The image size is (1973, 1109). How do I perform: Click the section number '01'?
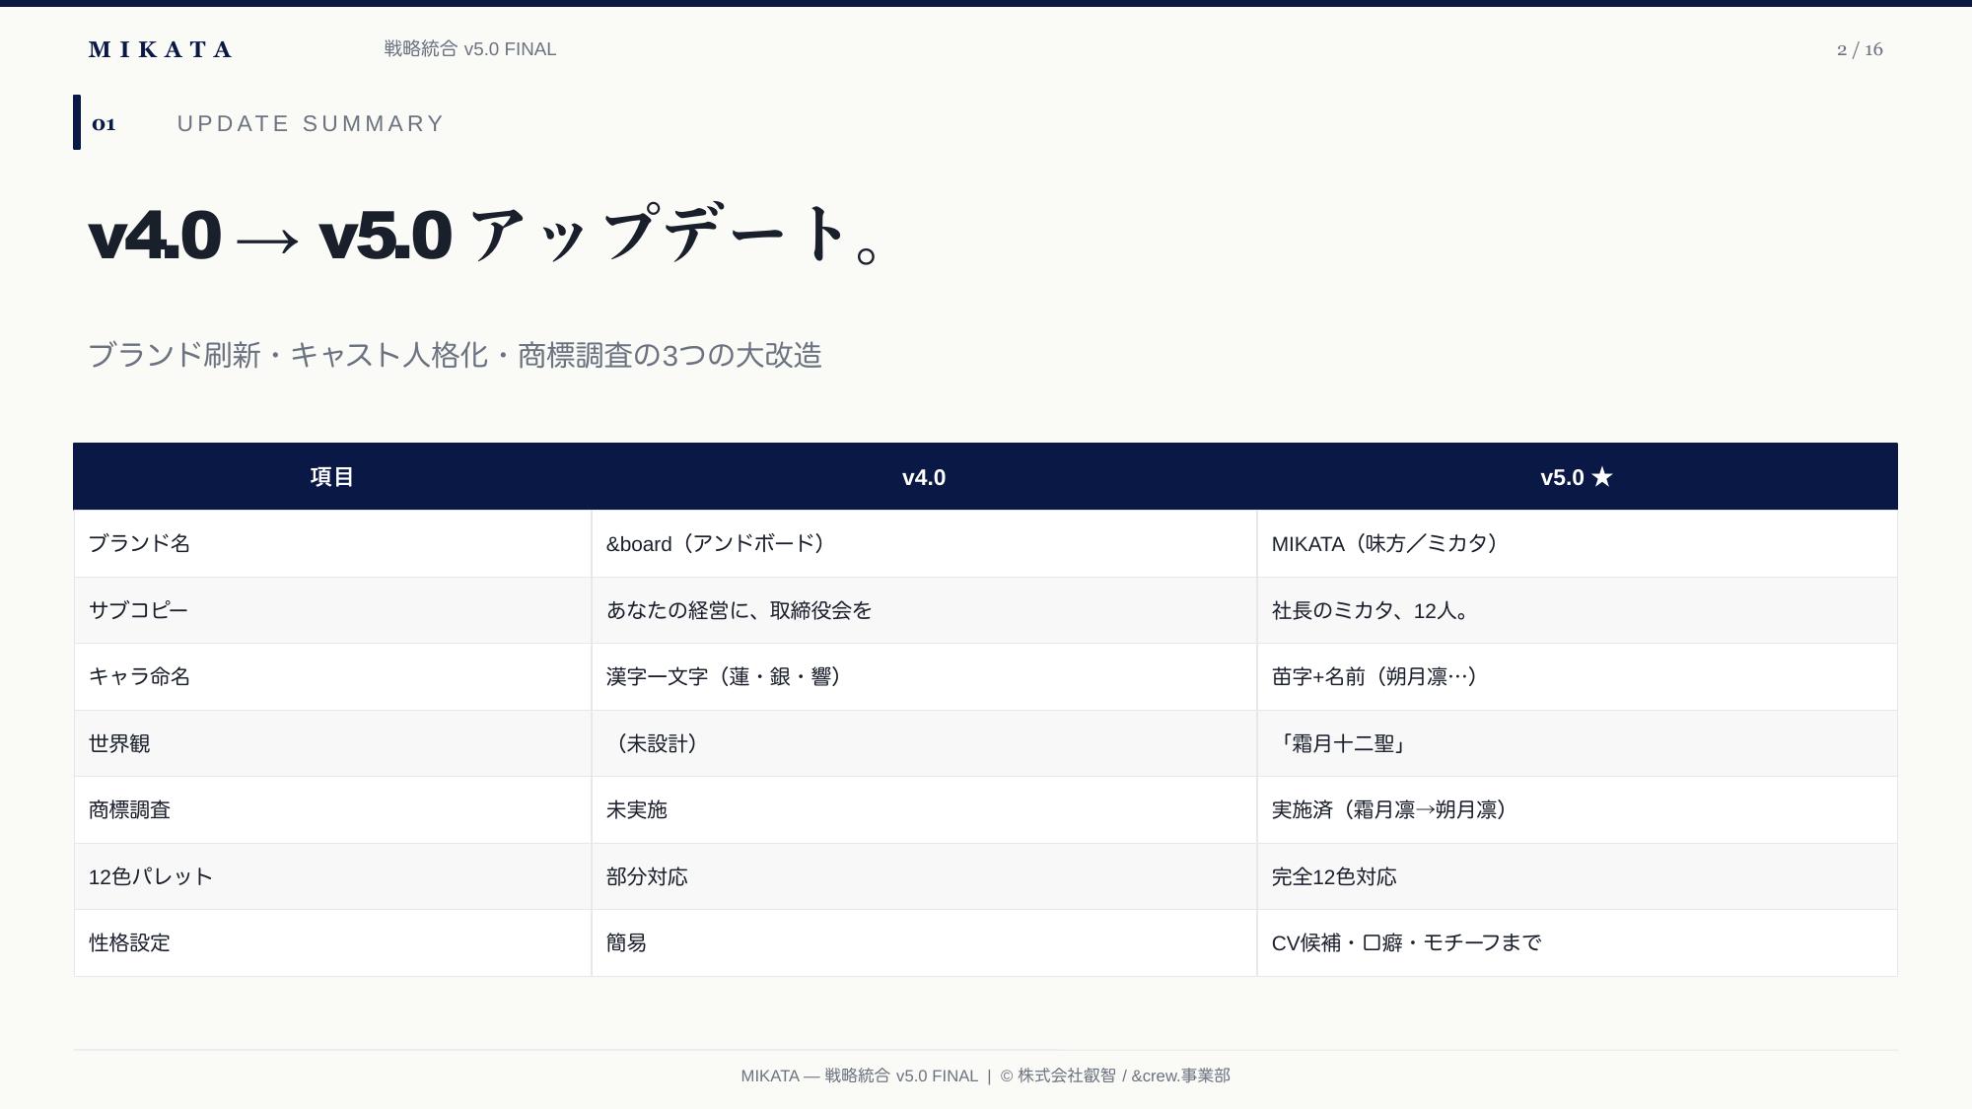(x=104, y=124)
